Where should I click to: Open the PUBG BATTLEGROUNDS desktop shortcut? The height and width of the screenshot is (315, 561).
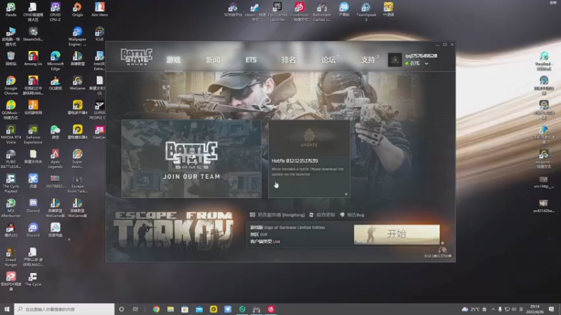(x=11, y=159)
